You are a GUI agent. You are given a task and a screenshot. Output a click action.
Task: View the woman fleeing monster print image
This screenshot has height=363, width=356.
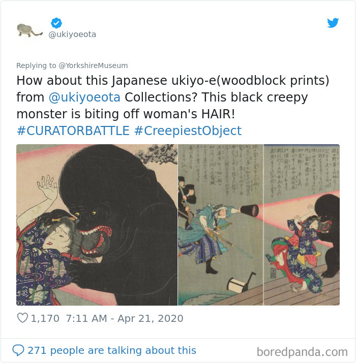pyautogui.click(x=302, y=225)
